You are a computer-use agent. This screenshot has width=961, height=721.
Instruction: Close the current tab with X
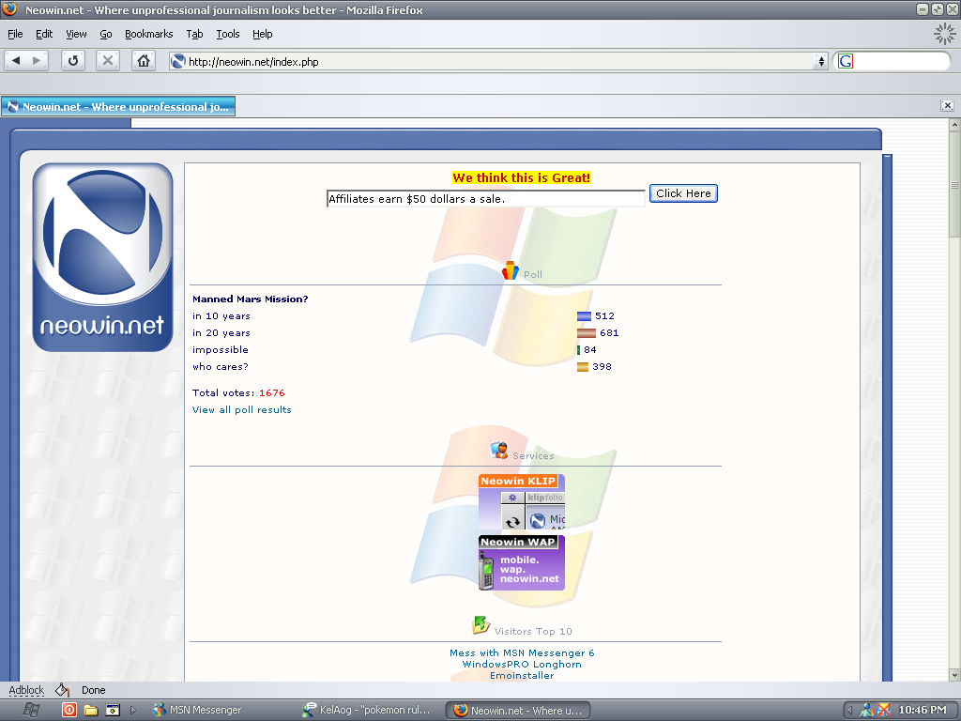point(947,105)
